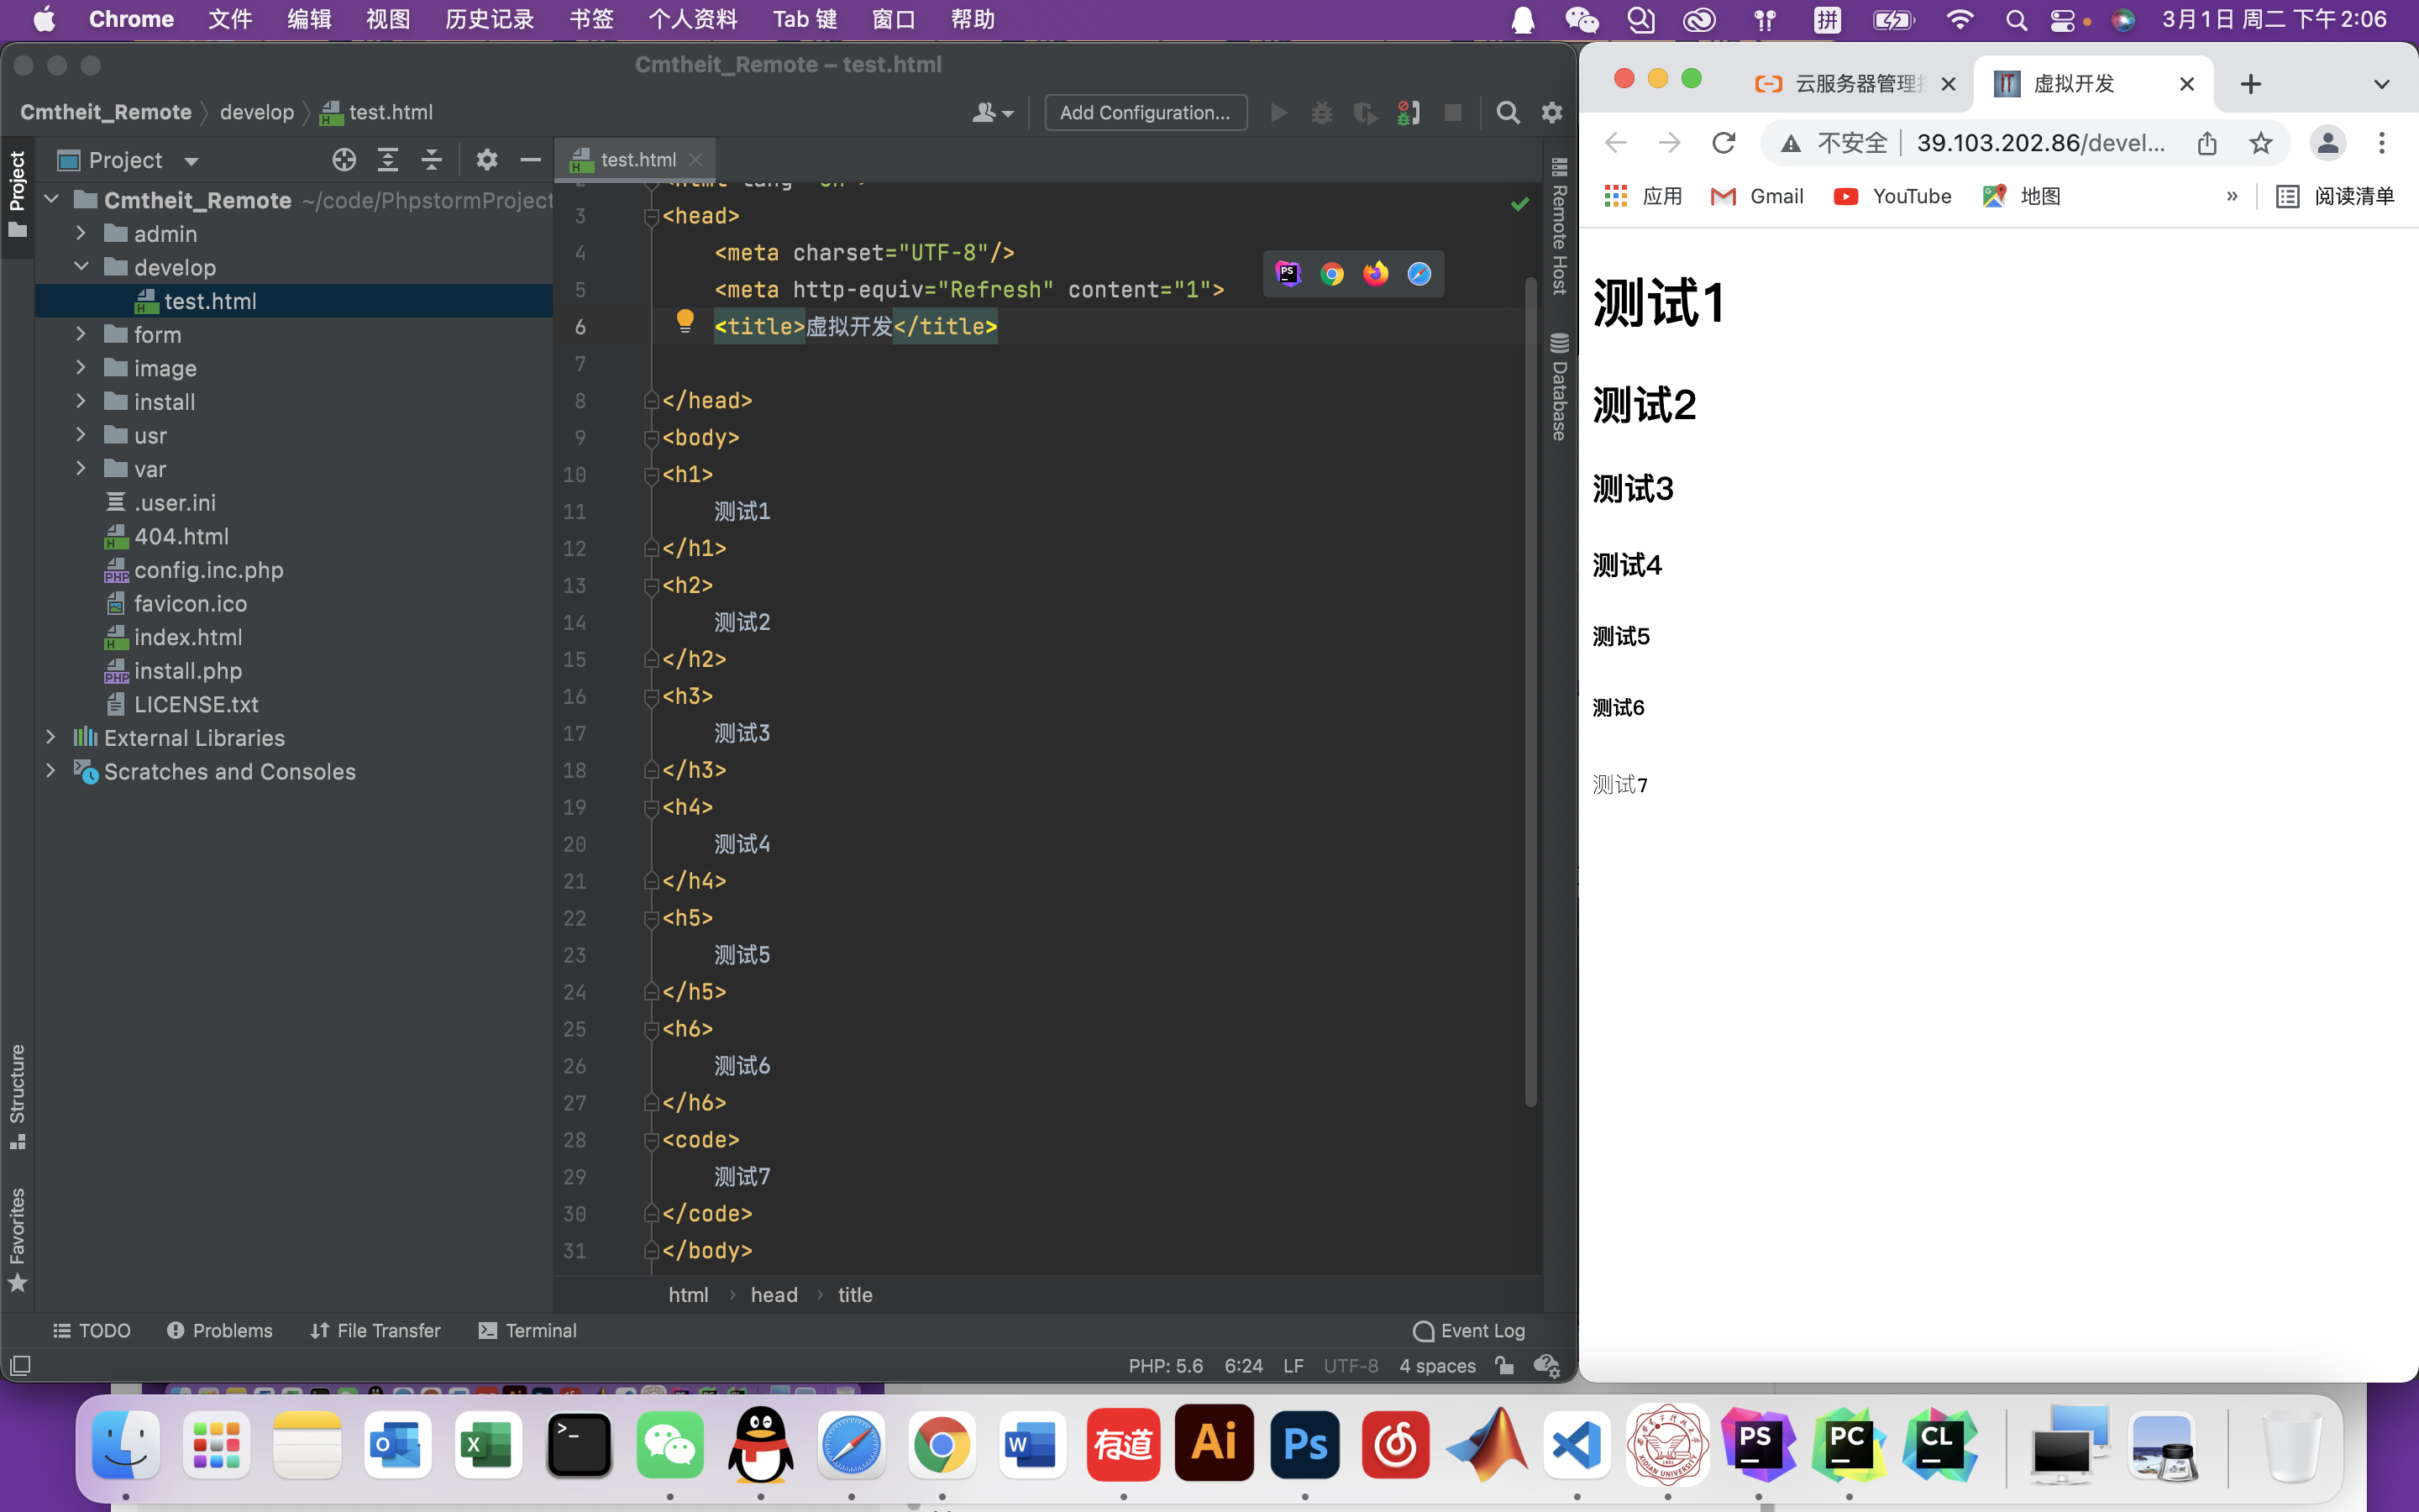Toggle read-only lock in status bar
This screenshot has width=2419, height=1512.
[1503, 1365]
